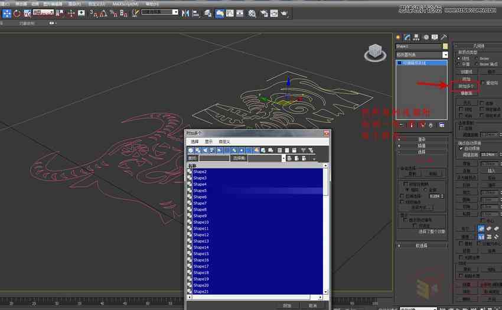502x310 pixels.
Task: Switch to the Create command panel tab
Action: (x=399, y=37)
